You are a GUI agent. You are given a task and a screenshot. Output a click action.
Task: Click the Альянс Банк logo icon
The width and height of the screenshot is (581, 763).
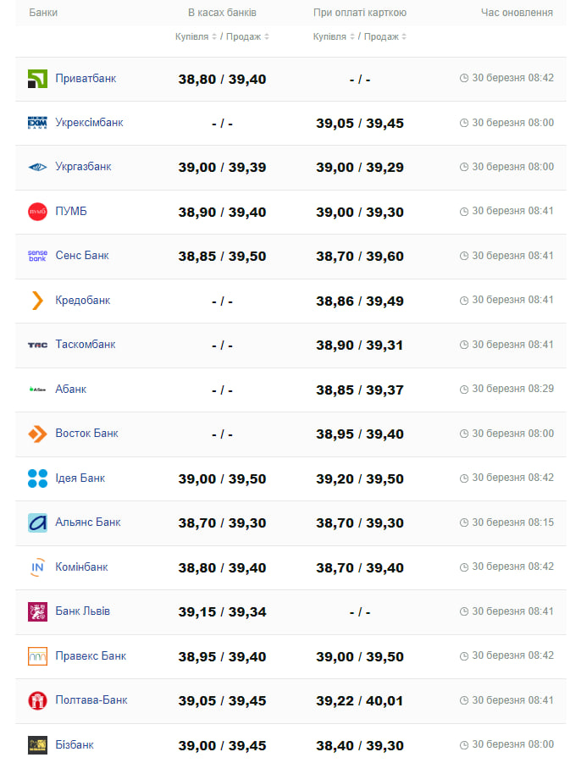(37, 522)
